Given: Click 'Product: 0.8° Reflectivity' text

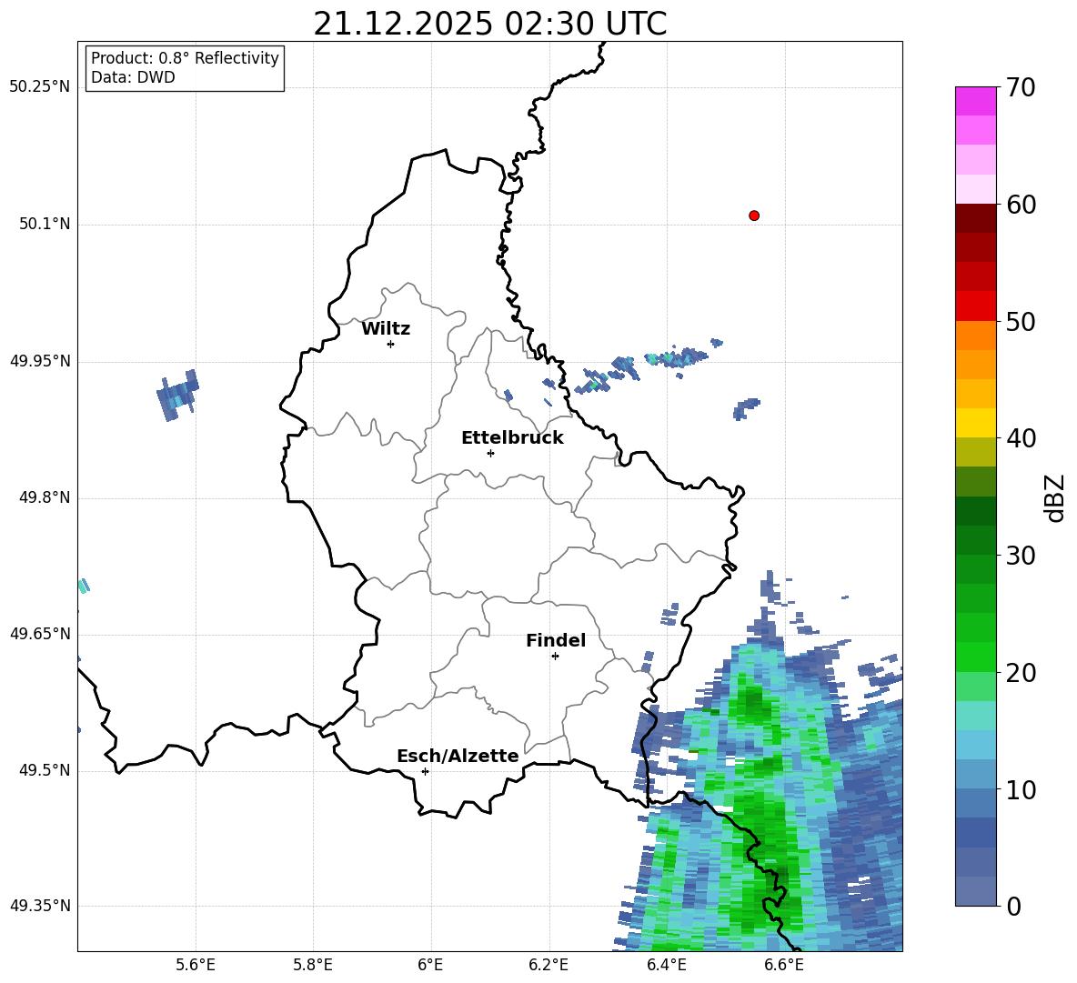Looking at the screenshot, I should point(185,58).
